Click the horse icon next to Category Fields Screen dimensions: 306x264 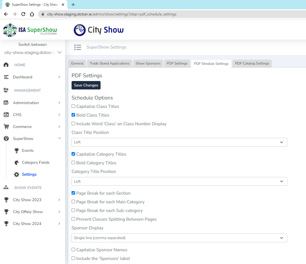pos(17,162)
